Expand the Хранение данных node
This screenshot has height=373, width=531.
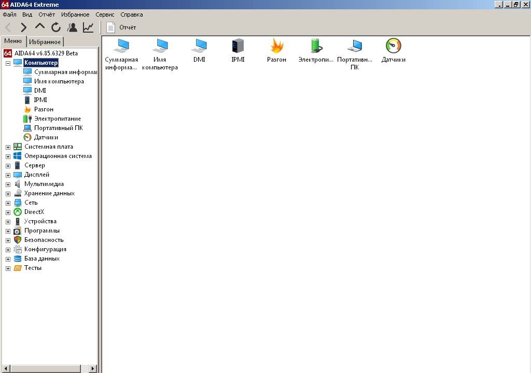(x=8, y=194)
